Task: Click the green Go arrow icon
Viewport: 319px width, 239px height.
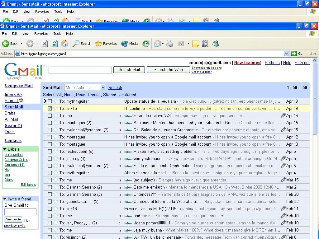Action: (x=294, y=54)
